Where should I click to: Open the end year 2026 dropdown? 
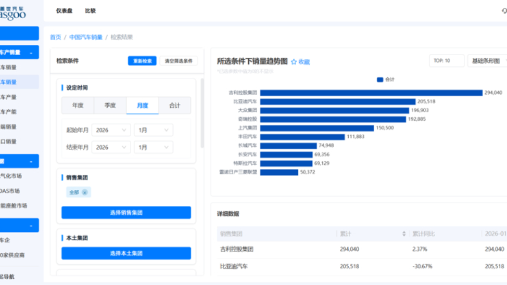coord(111,147)
